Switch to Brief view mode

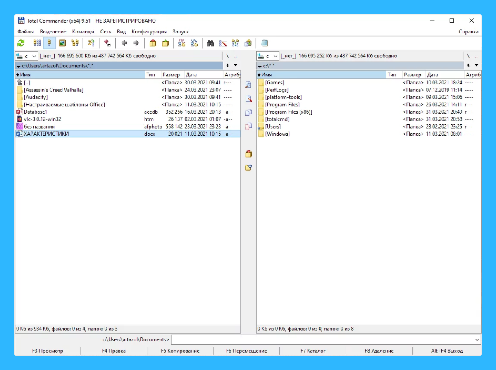pos(37,43)
